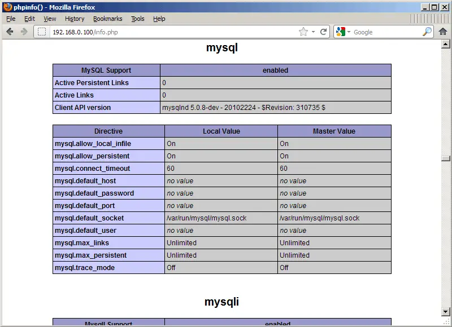Click the Firefox logo in title bar
This screenshot has width=452, height=327.
(7, 7)
